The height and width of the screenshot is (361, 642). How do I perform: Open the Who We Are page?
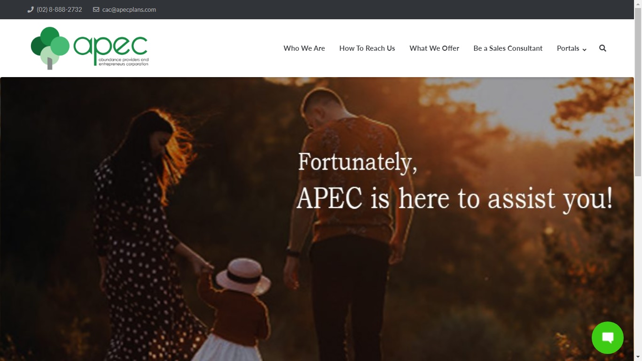pyautogui.click(x=304, y=48)
